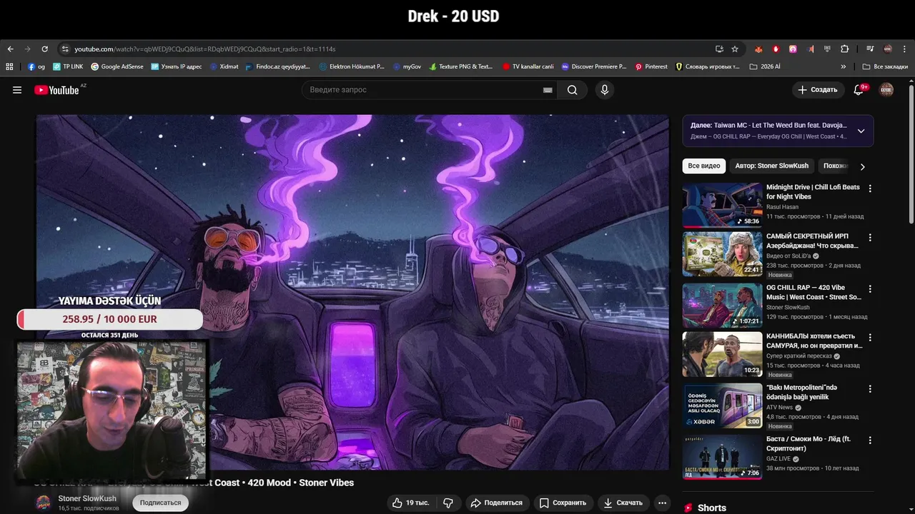
Task: Open the Discover Premiere P... bookmark
Action: tap(594, 66)
